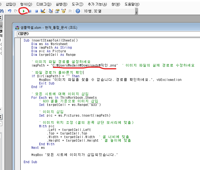This screenshot has width=200, height=170.
Task: Click the If Dir(imgPath) = "" Then line
Action: (56, 76)
